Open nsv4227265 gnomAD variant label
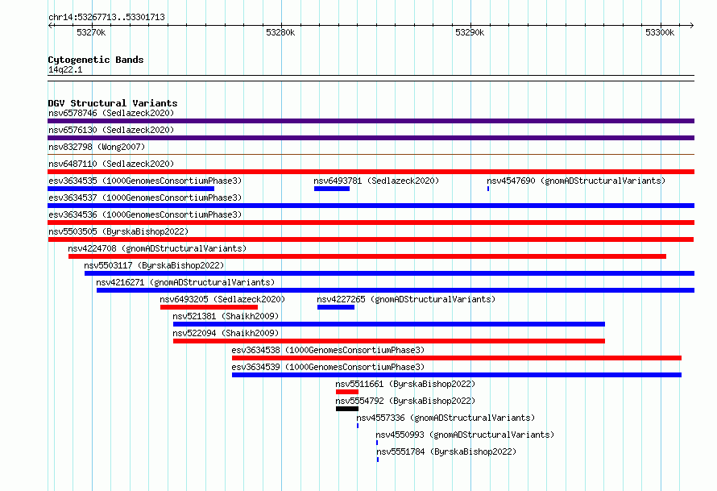 pyautogui.click(x=406, y=299)
